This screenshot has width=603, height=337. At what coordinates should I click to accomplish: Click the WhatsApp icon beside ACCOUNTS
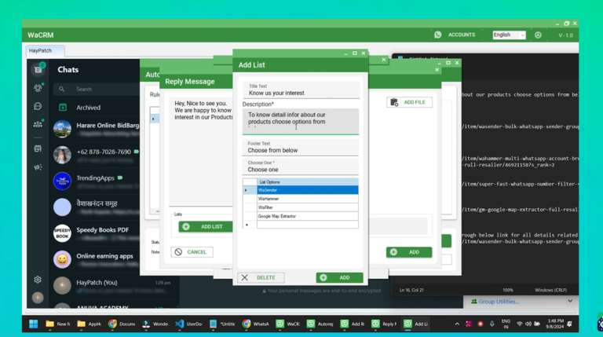coord(437,35)
